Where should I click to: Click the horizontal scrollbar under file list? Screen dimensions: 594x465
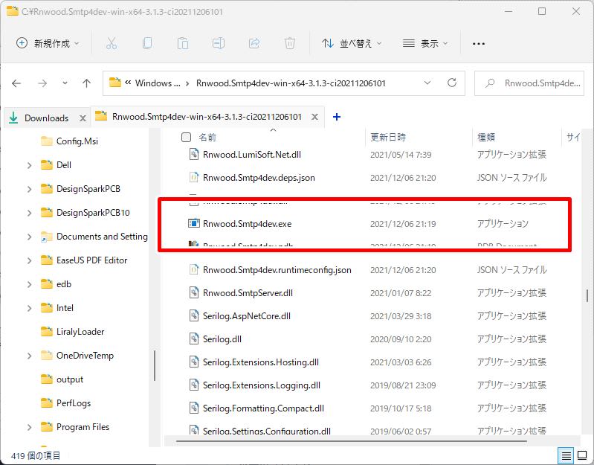click(352, 441)
